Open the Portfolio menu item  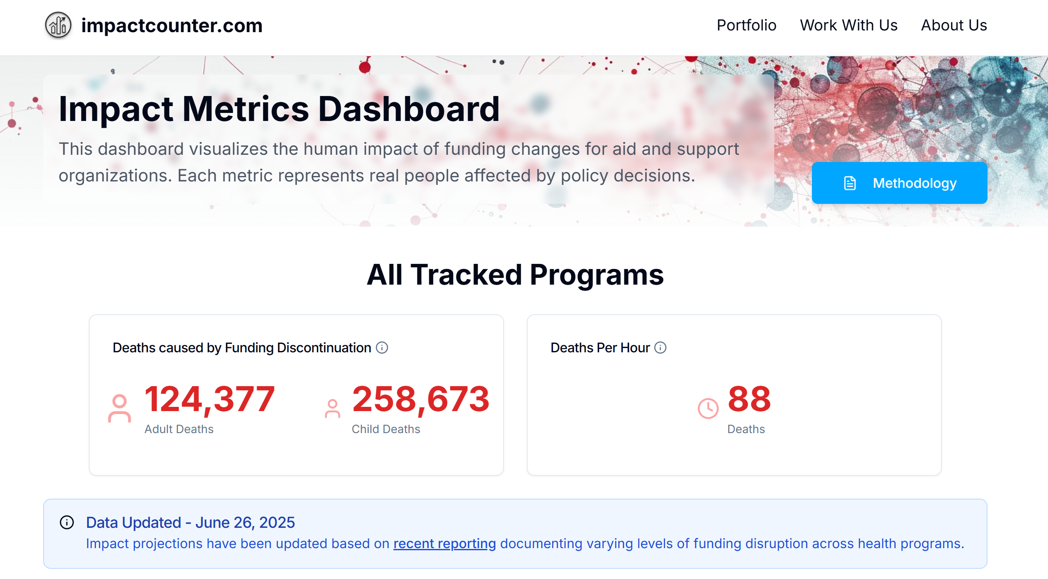click(746, 25)
